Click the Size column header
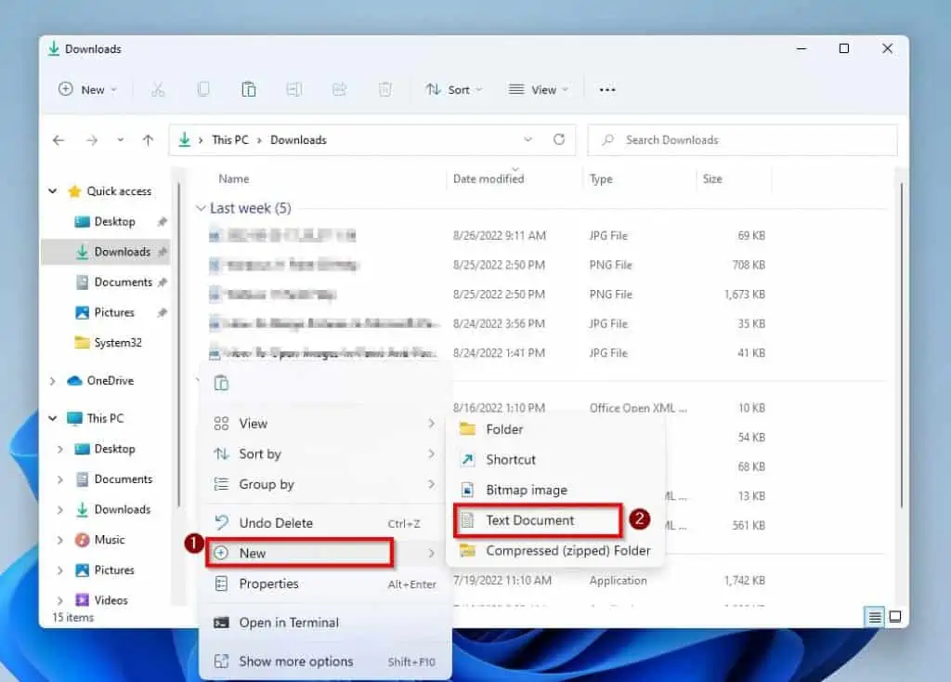This screenshot has height=682, width=951. 712,179
